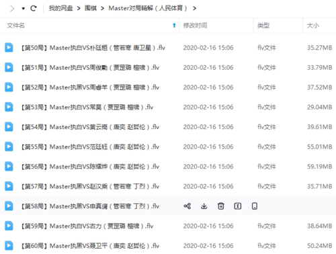Expand the chevron after 围棋
This screenshot has width=336, height=254.
point(103,9)
